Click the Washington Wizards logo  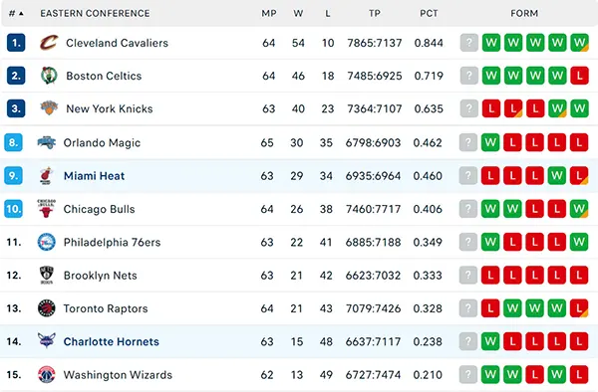pyautogui.click(x=47, y=374)
